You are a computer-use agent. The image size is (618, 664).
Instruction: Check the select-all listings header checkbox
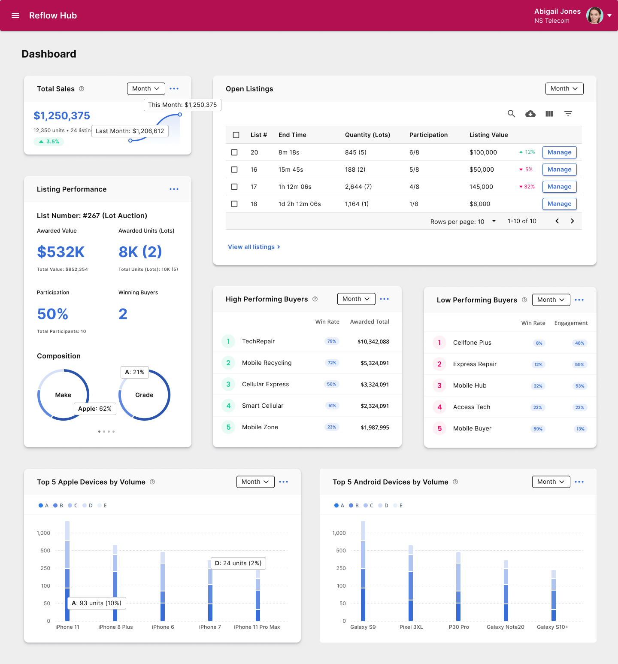point(236,135)
